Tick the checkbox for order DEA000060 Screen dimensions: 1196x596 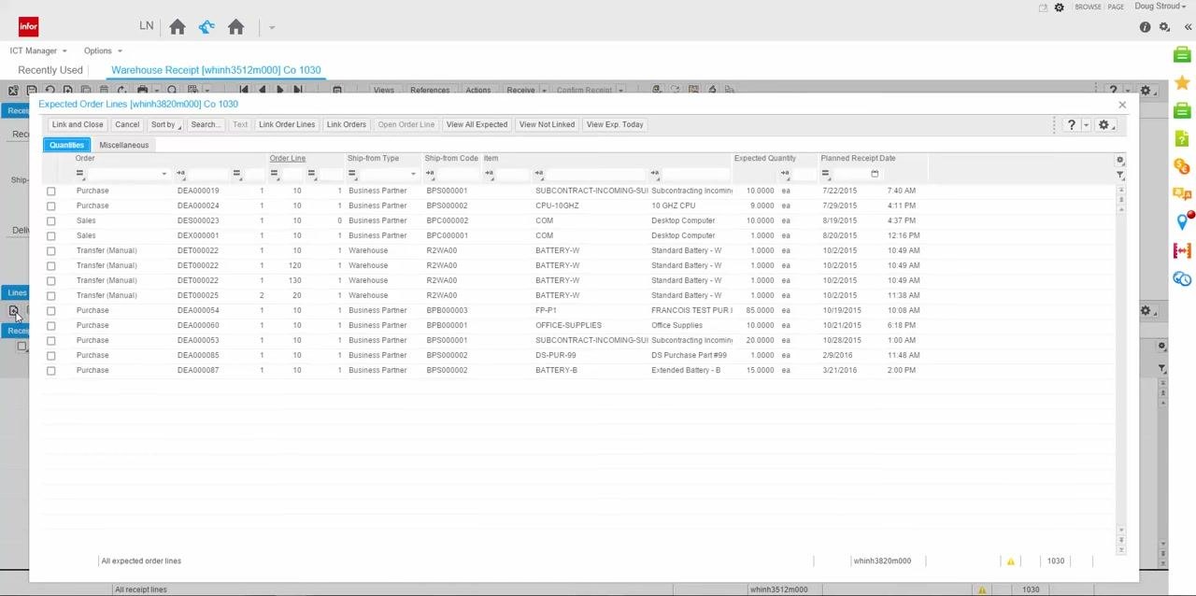[x=51, y=325]
